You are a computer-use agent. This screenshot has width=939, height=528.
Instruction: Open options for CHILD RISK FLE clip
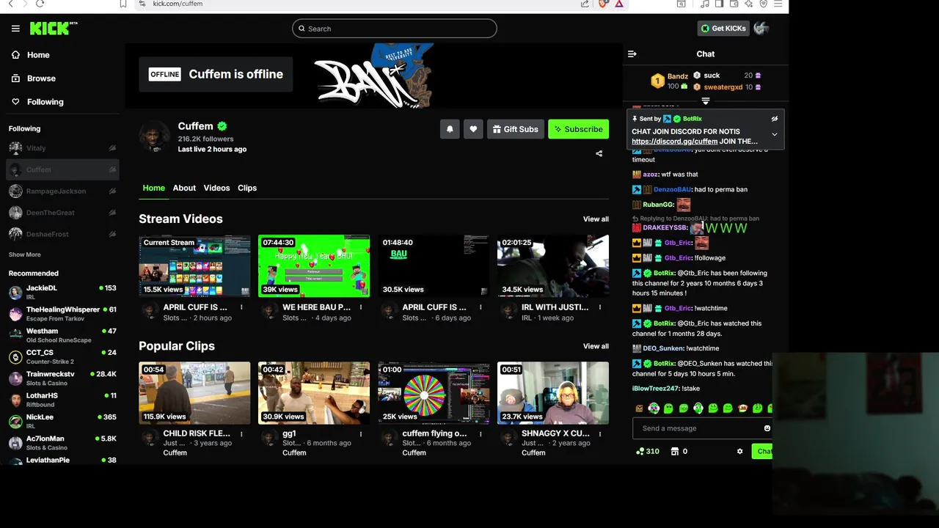pos(241,433)
